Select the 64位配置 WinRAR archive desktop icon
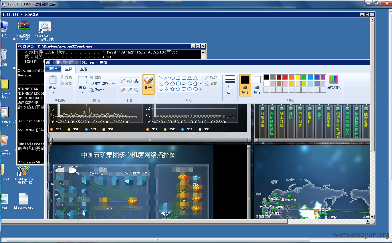The width and height of the screenshot is (392, 243). click(23, 31)
